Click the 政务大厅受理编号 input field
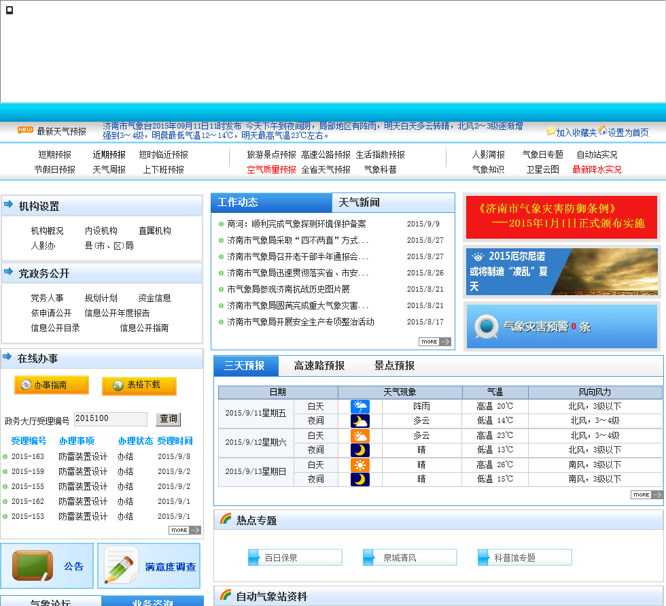This screenshot has width=666, height=606. (x=110, y=419)
